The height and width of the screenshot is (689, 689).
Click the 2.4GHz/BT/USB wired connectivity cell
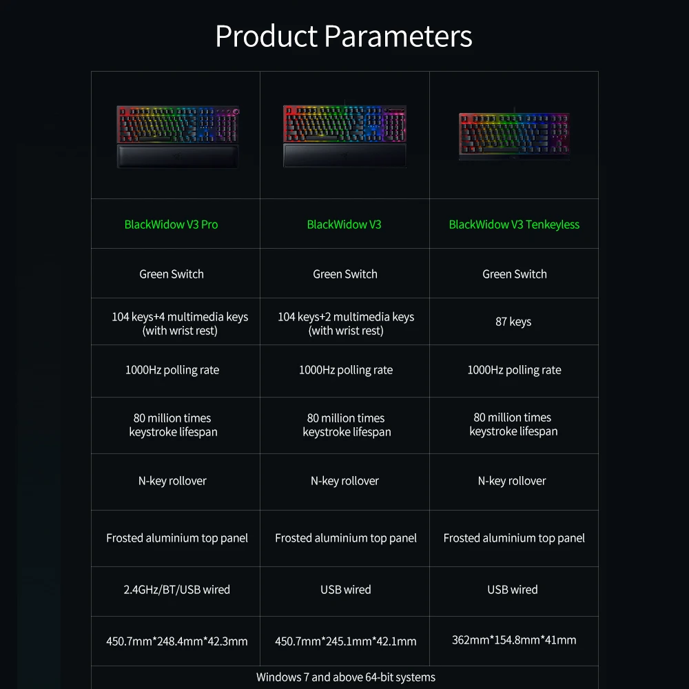[177, 590]
